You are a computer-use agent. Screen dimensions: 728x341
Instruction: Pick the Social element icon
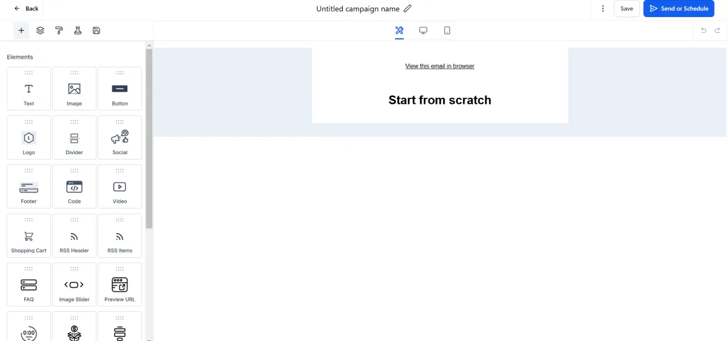[120, 137]
